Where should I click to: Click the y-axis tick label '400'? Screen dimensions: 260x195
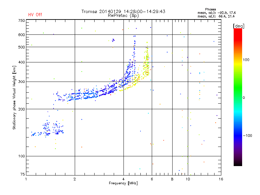[x=21, y=62]
